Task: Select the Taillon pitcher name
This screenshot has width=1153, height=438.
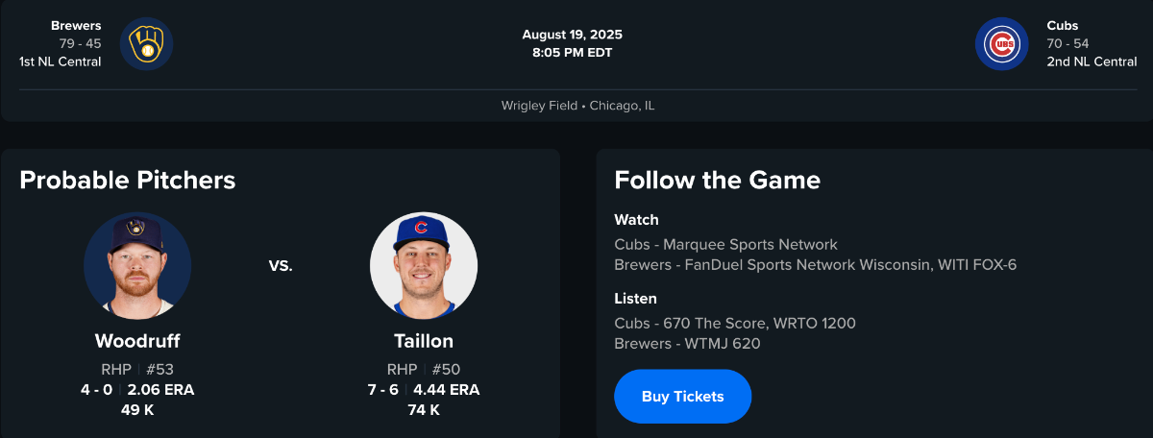Action: [x=424, y=341]
